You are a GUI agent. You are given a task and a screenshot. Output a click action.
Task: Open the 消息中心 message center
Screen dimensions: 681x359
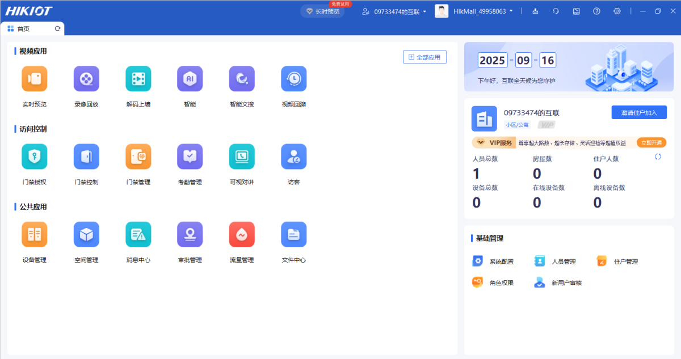138,234
